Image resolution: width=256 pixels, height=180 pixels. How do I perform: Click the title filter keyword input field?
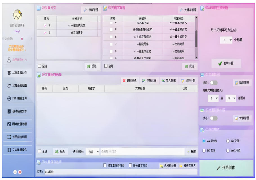point(142,152)
